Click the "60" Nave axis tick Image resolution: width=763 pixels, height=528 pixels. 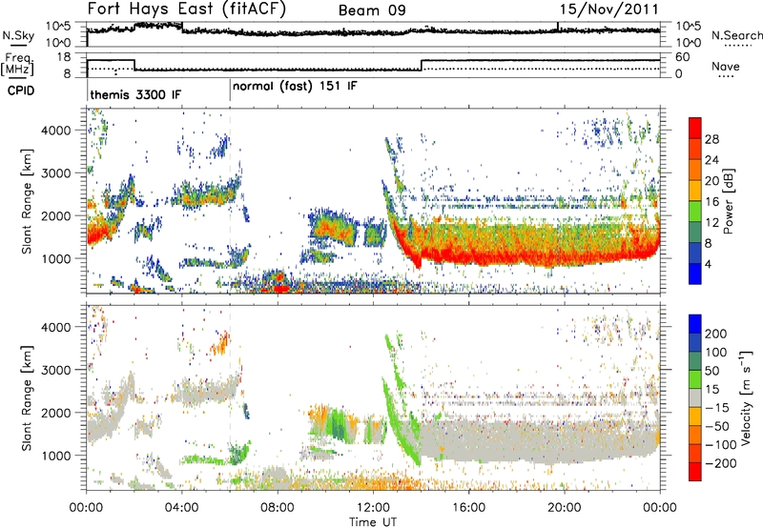coord(682,57)
